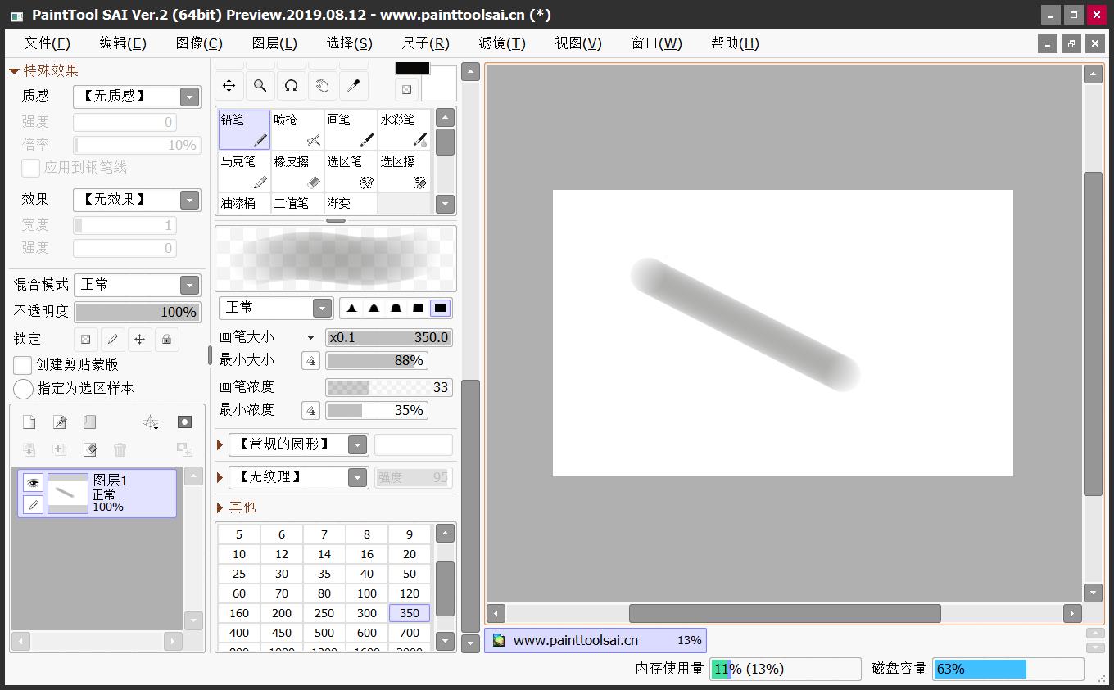
Task: Enable 指定为选区样本 option
Action: (x=24, y=389)
